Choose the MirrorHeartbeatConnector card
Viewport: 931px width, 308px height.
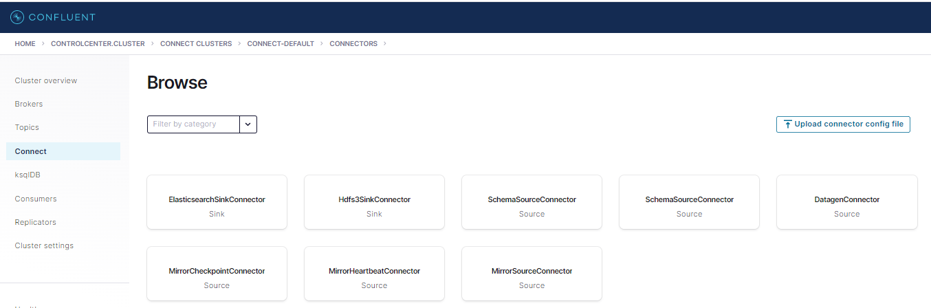[x=374, y=274]
